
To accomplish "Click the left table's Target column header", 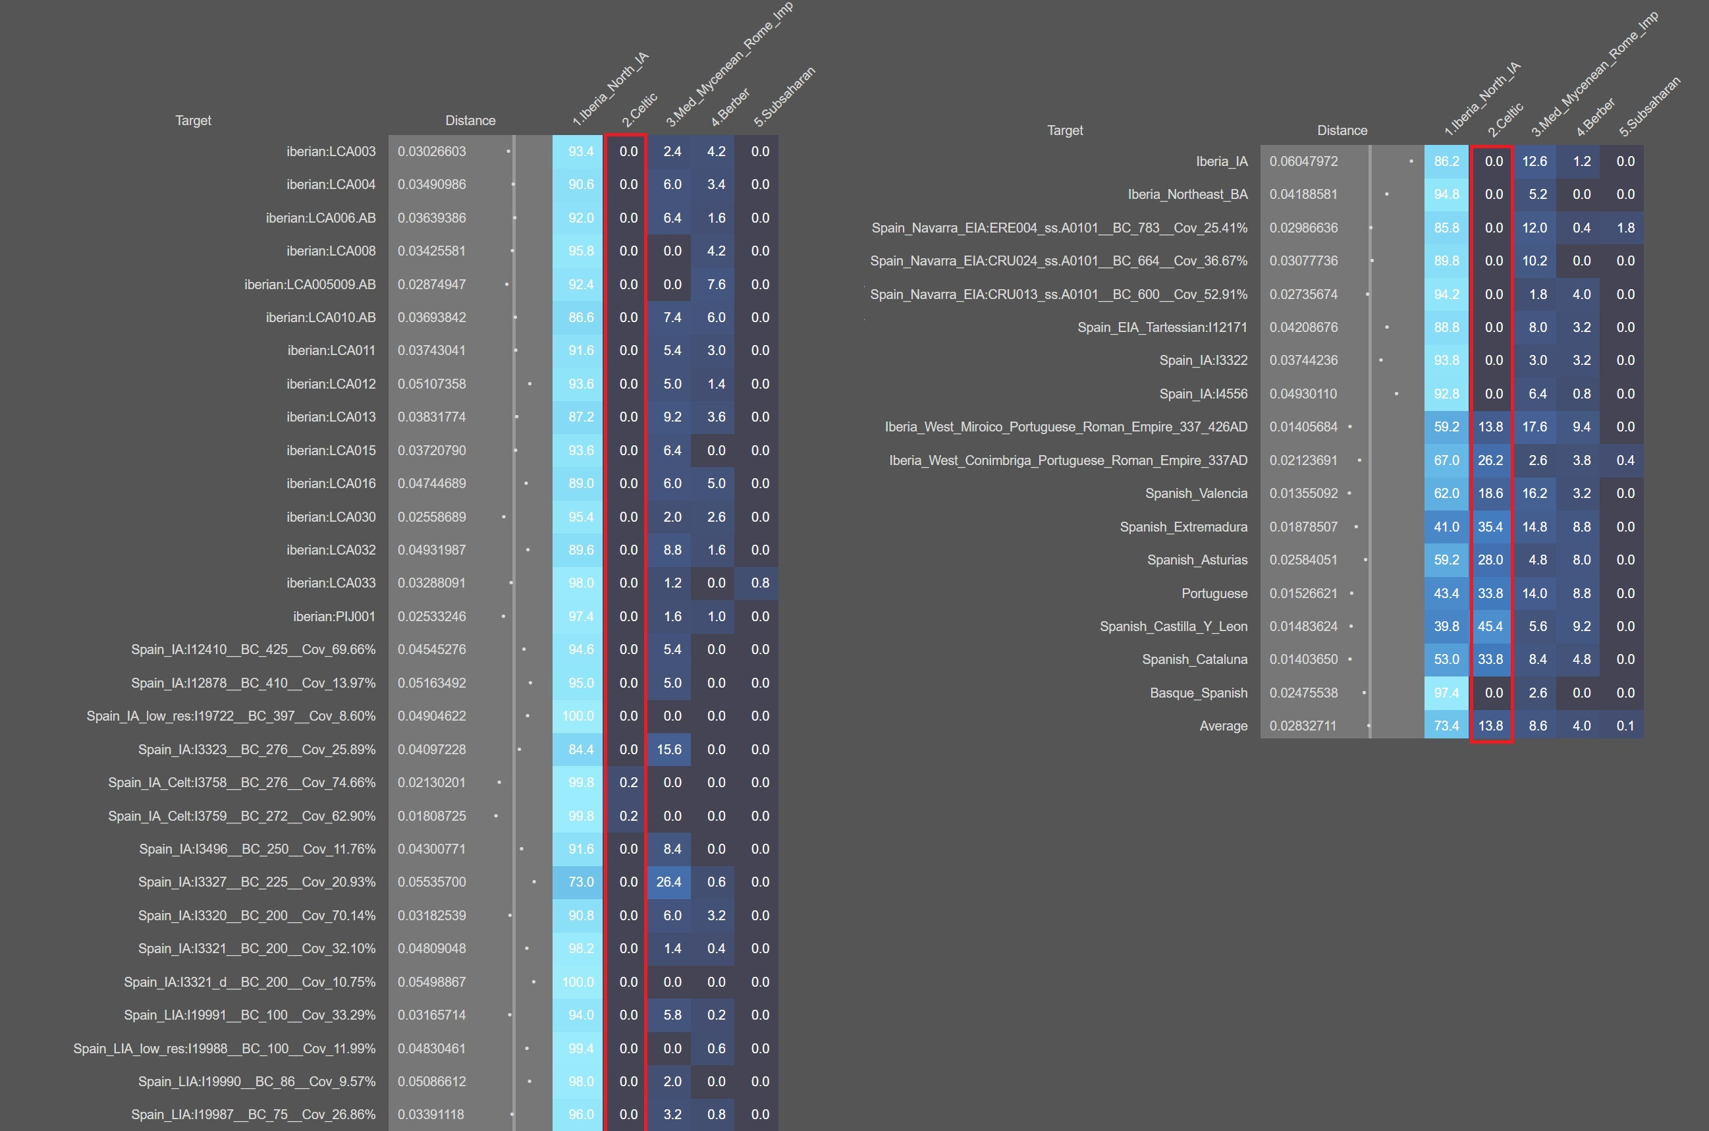I will 193,121.
